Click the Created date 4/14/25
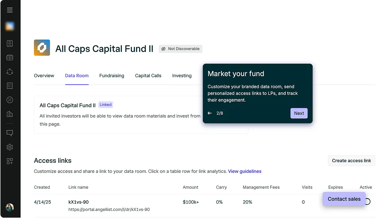Viewport: 383px width, 218px height. tap(42, 202)
